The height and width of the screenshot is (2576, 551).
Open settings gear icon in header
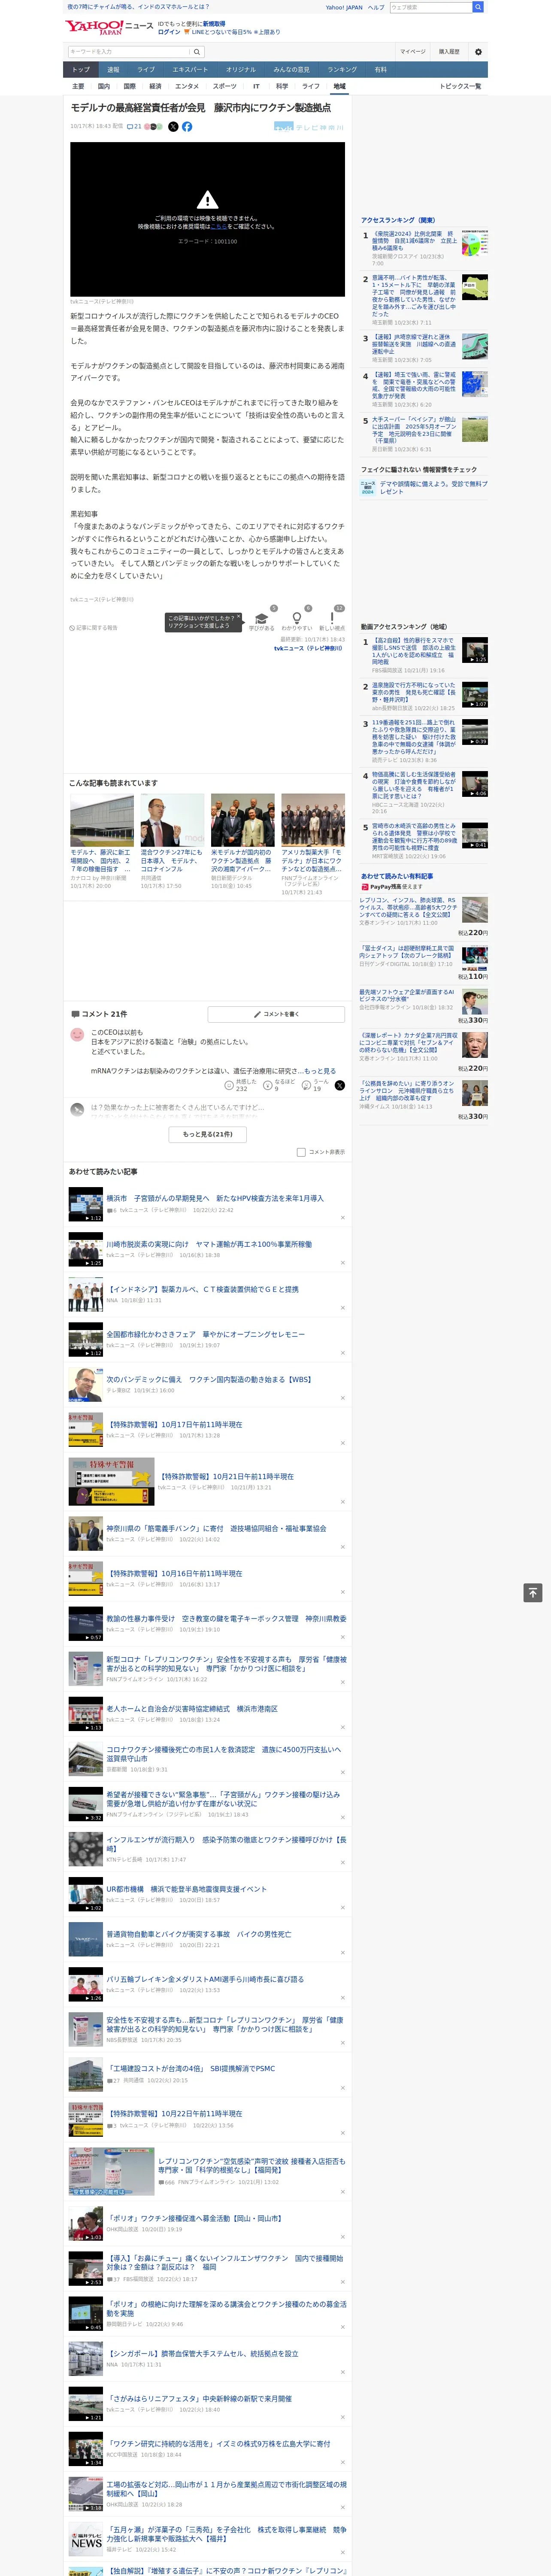(478, 52)
